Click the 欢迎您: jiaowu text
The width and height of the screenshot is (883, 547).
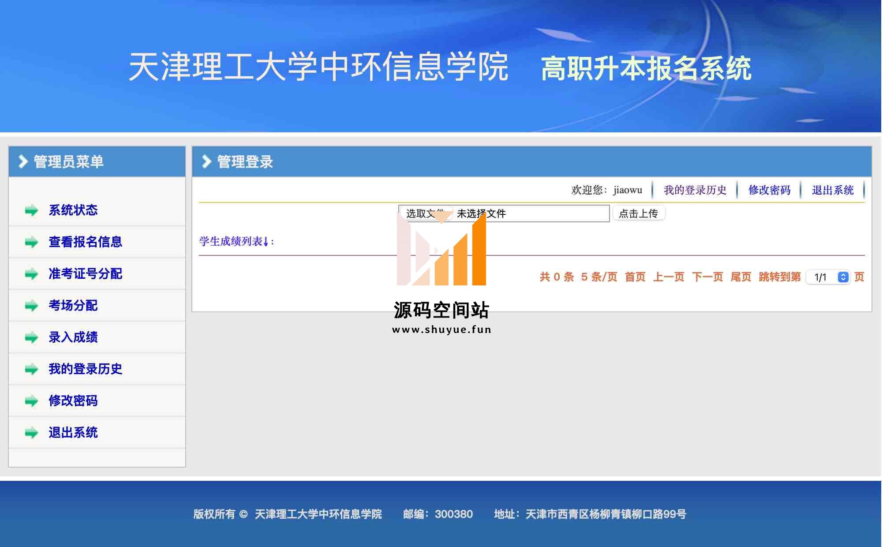(x=606, y=190)
